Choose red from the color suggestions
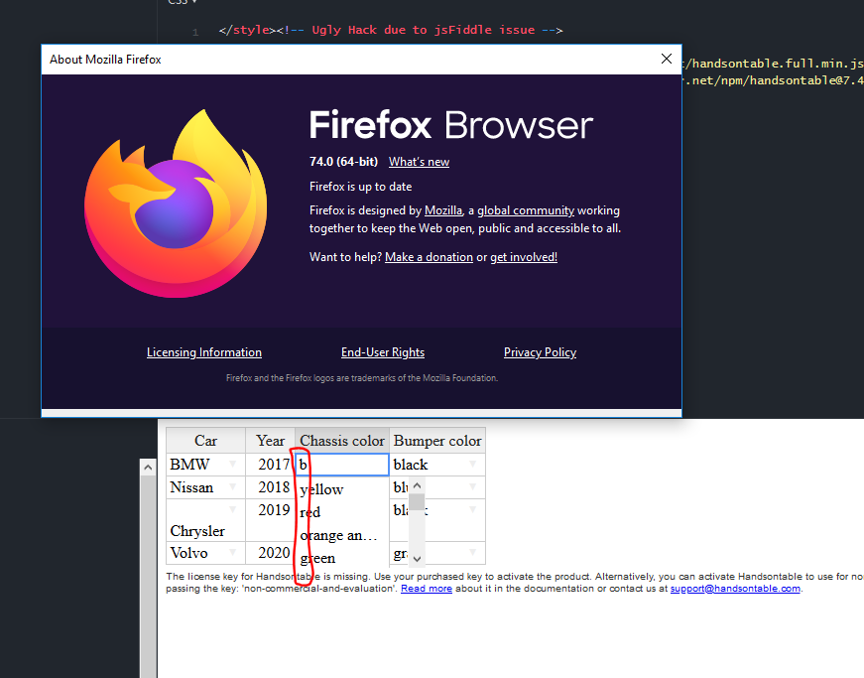This screenshot has width=864, height=678. 342,512
